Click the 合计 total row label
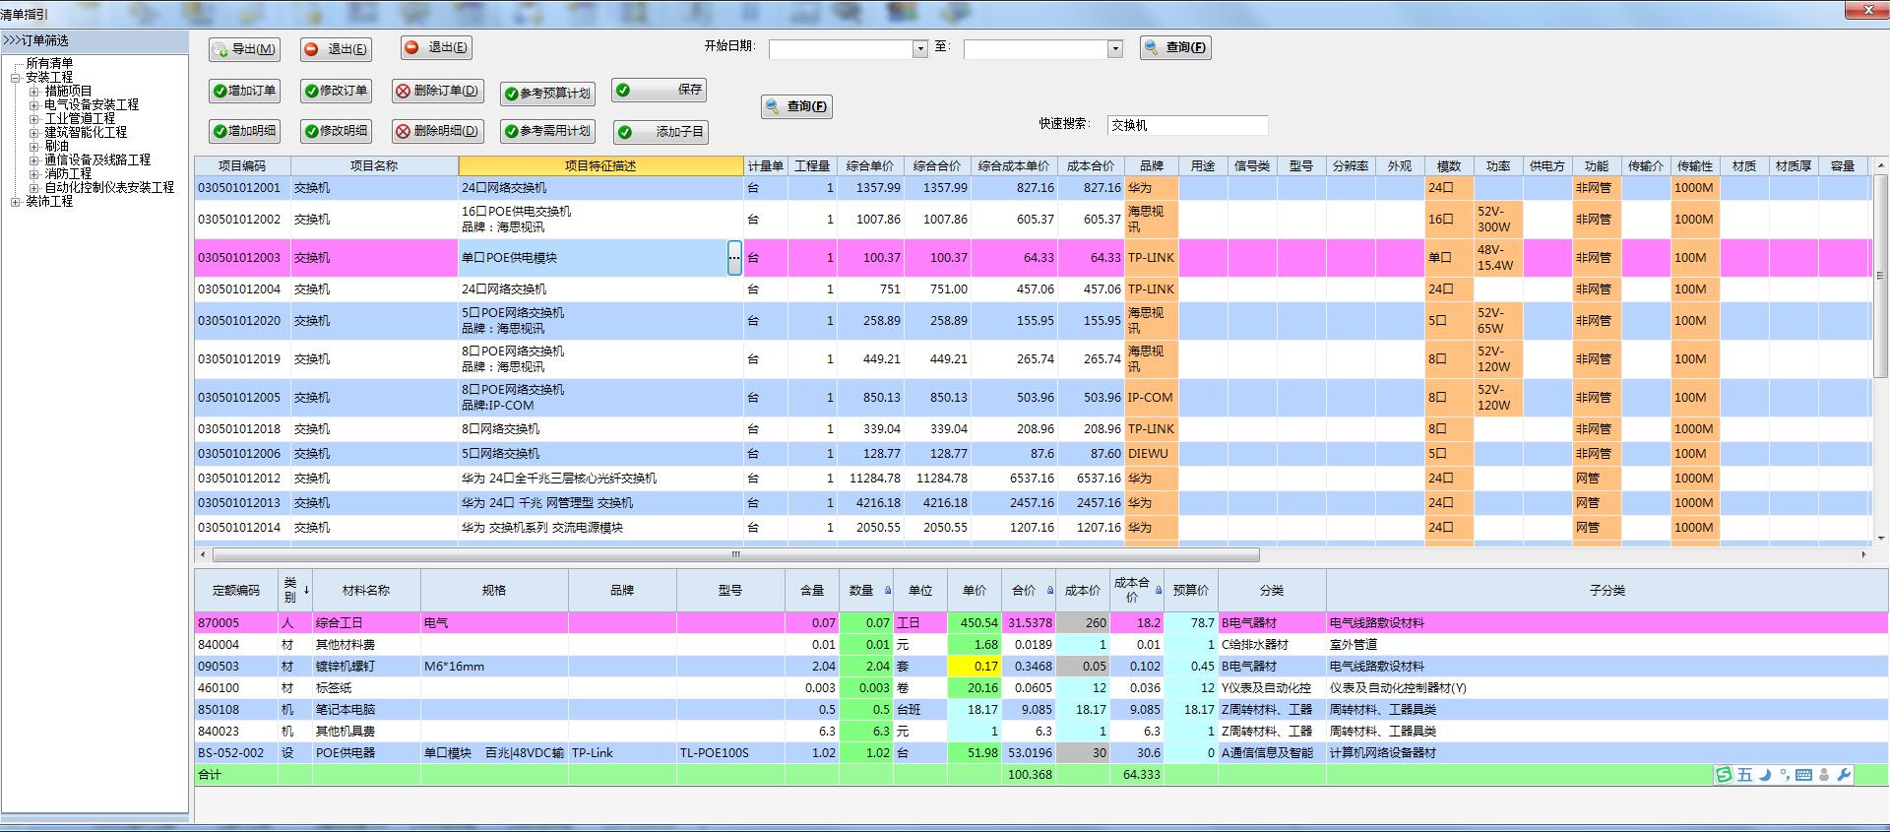1890x832 pixels. tap(210, 775)
